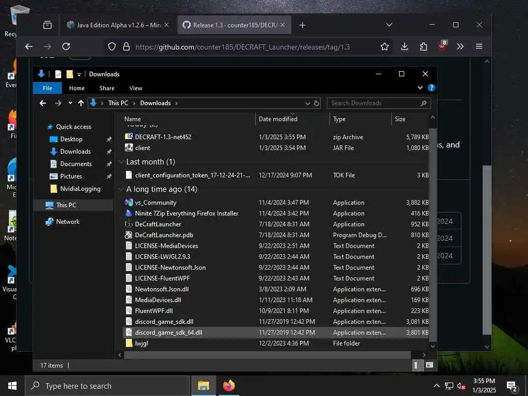Expand the Explorer ribbon chevron
This screenshot has width=528, height=396.
[420, 88]
